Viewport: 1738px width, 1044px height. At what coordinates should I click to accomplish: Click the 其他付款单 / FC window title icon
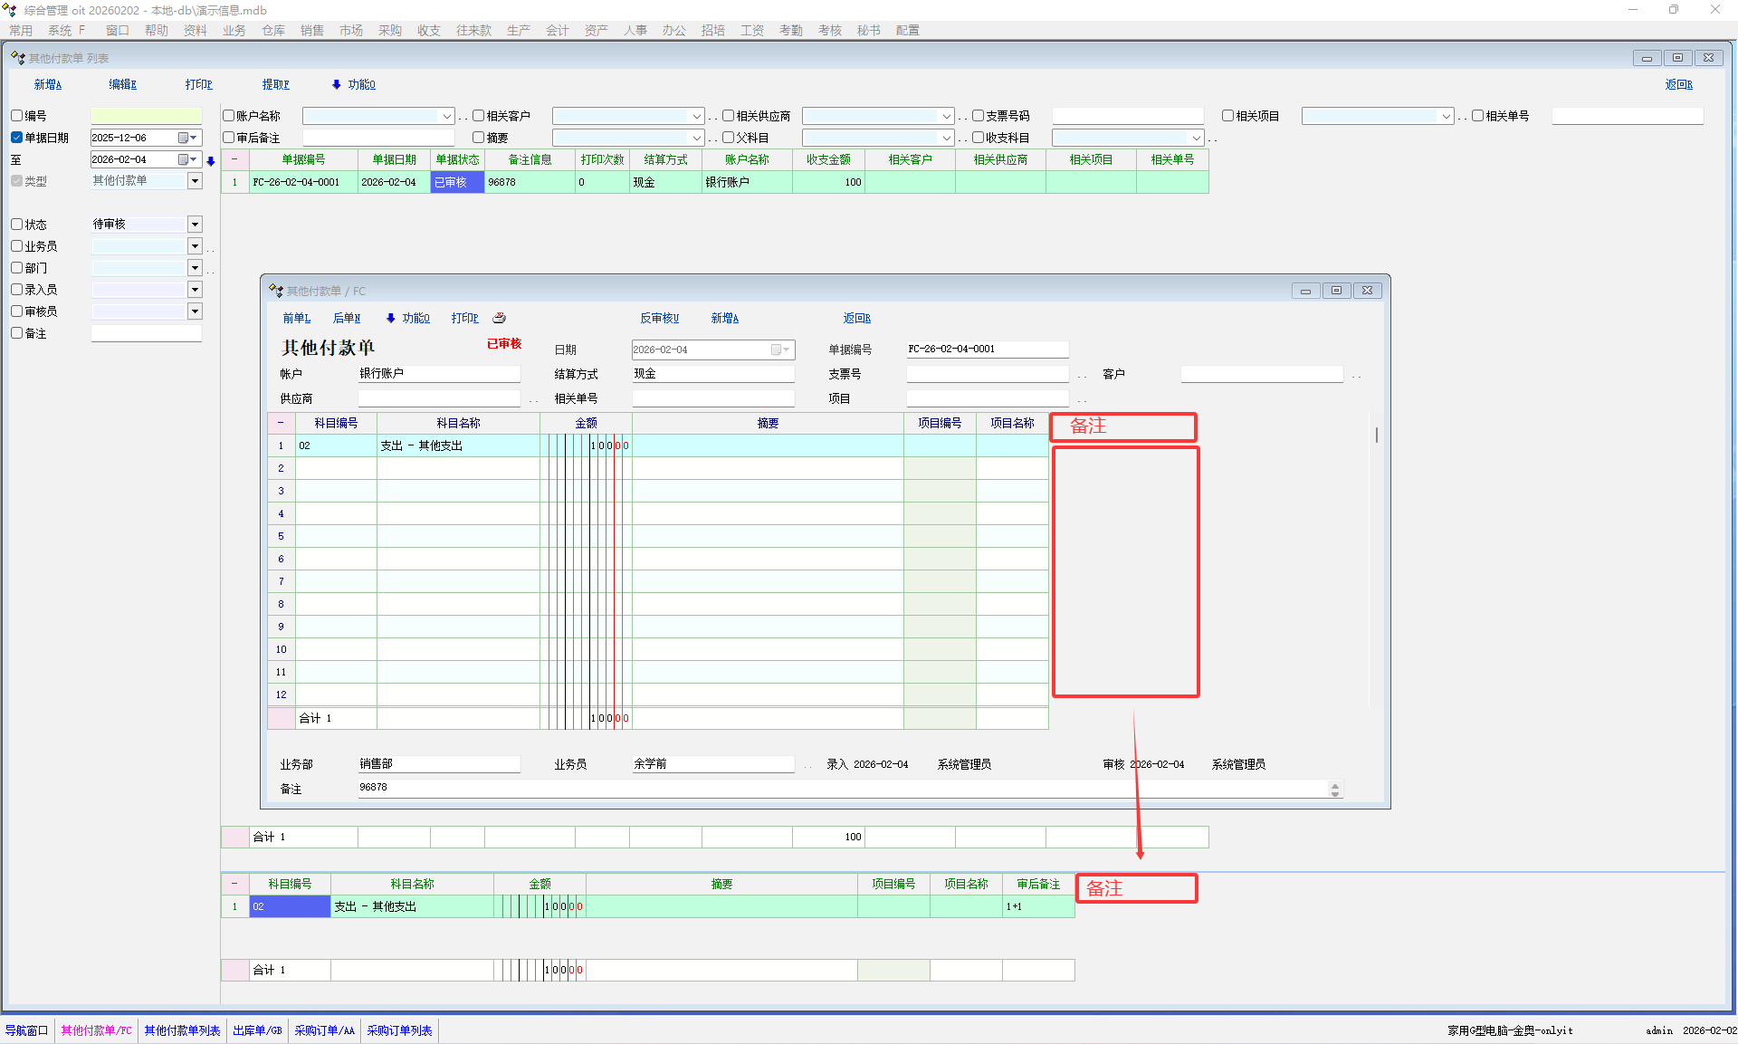[x=276, y=291]
